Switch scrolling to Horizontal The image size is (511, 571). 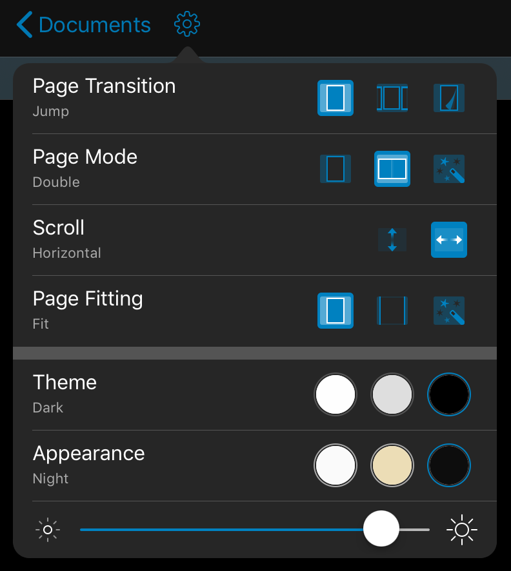(x=449, y=240)
